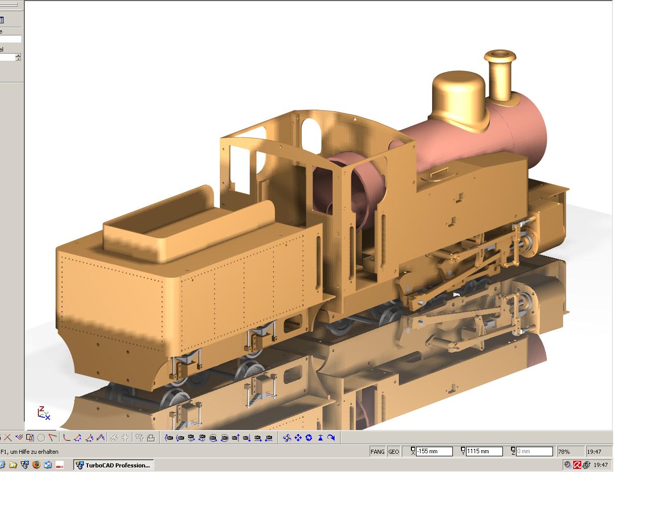Click the last camera icon in the row
Screen dimensions: 647x518
click(x=269, y=438)
